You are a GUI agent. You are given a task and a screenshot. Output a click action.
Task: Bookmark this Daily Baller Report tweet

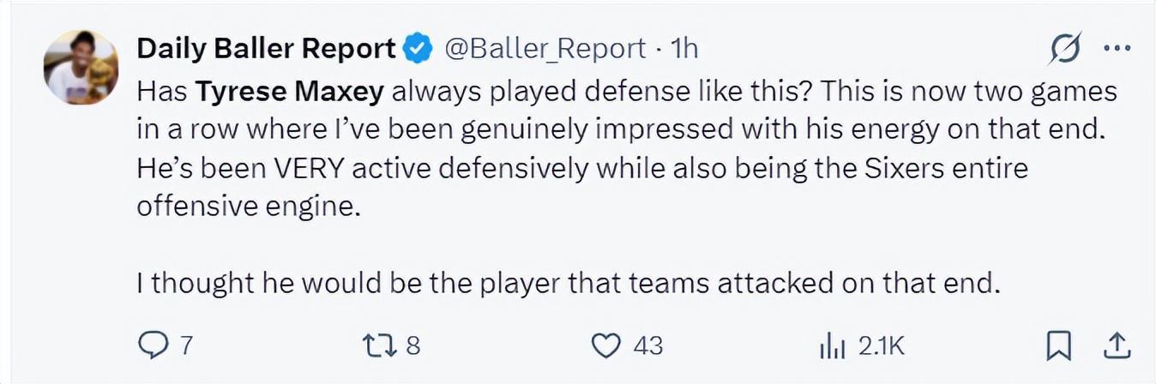pos(1059,346)
